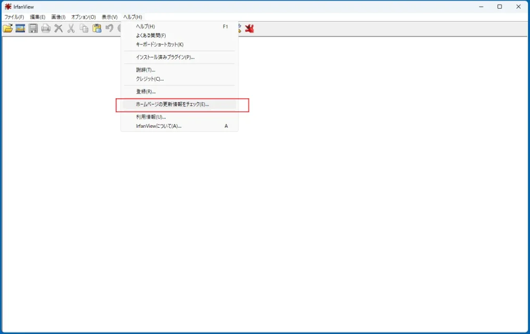Open 謝辞(T)... entry

(x=180, y=70)
